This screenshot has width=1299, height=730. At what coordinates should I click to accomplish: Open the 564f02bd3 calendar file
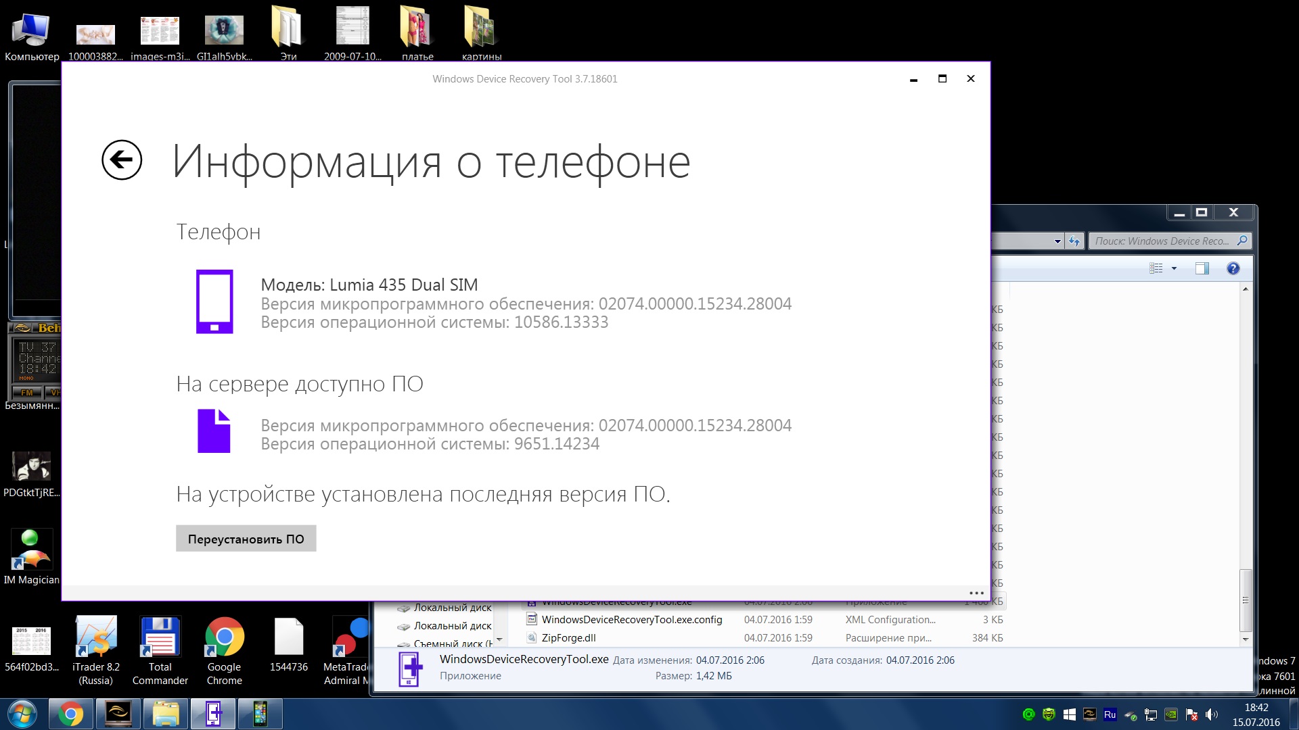pyautogui.click(x=31, y=649)
